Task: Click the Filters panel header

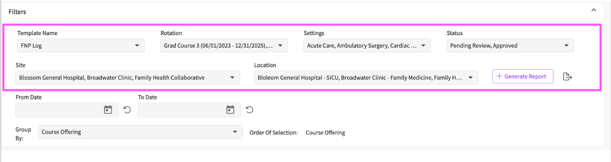Action: pos(18,12)
